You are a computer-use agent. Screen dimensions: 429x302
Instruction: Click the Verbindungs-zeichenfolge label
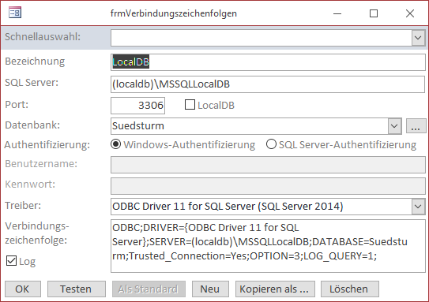(x=37, y=233)
